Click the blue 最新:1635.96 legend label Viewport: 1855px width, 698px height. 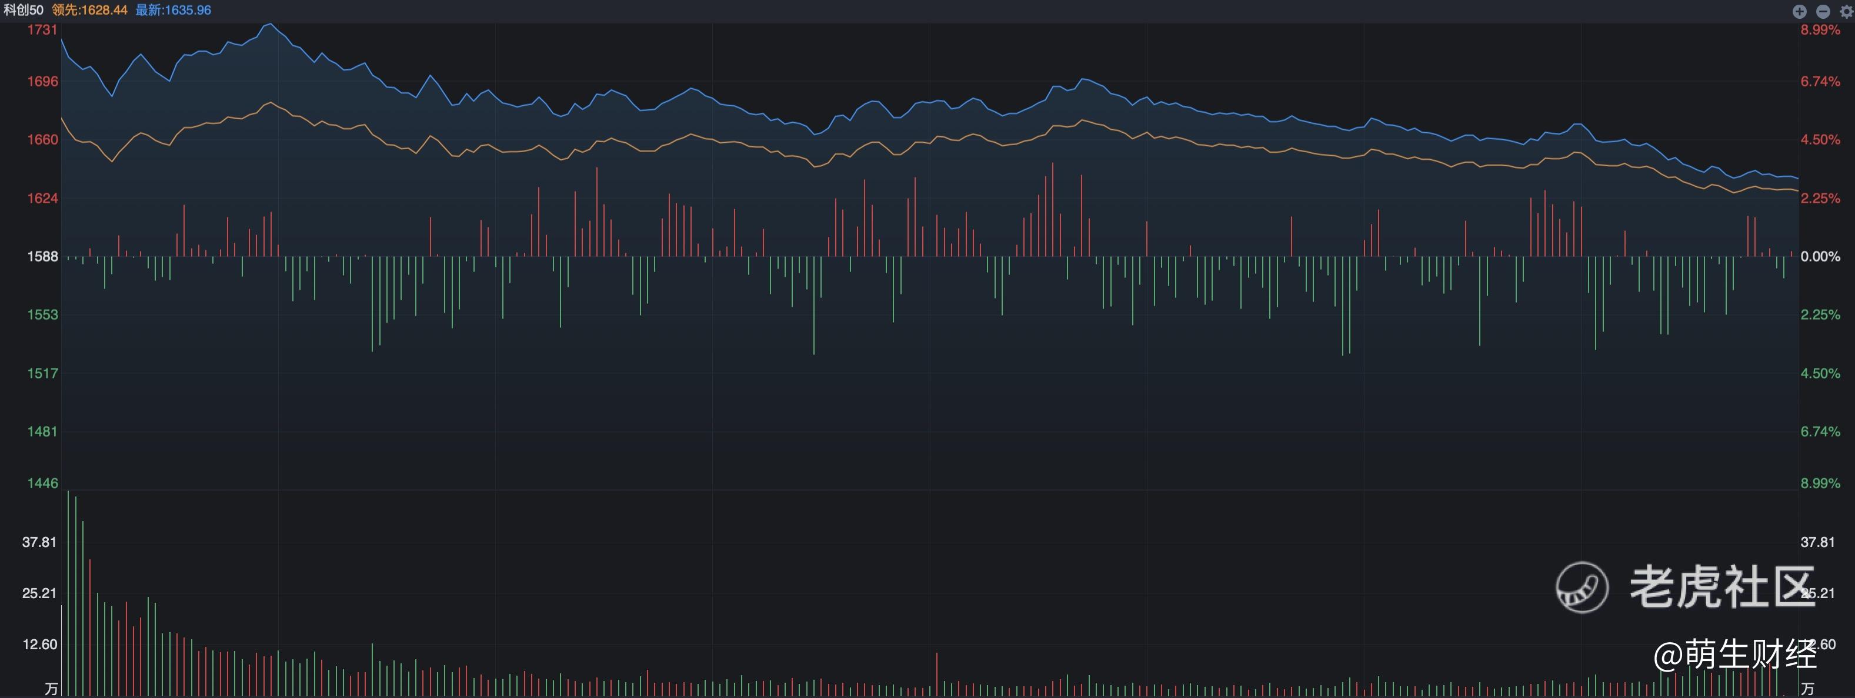click(x=174, y=10)
